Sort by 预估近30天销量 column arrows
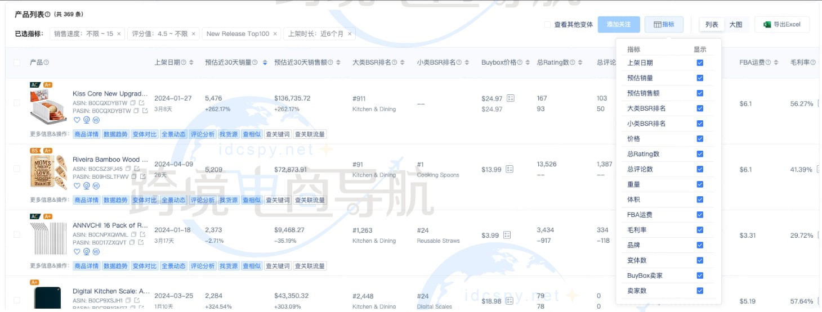 (x=265, y=62)
